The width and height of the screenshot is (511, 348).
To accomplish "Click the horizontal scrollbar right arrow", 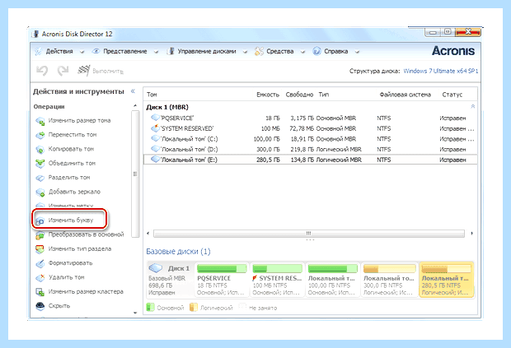I will pos(472,234).
